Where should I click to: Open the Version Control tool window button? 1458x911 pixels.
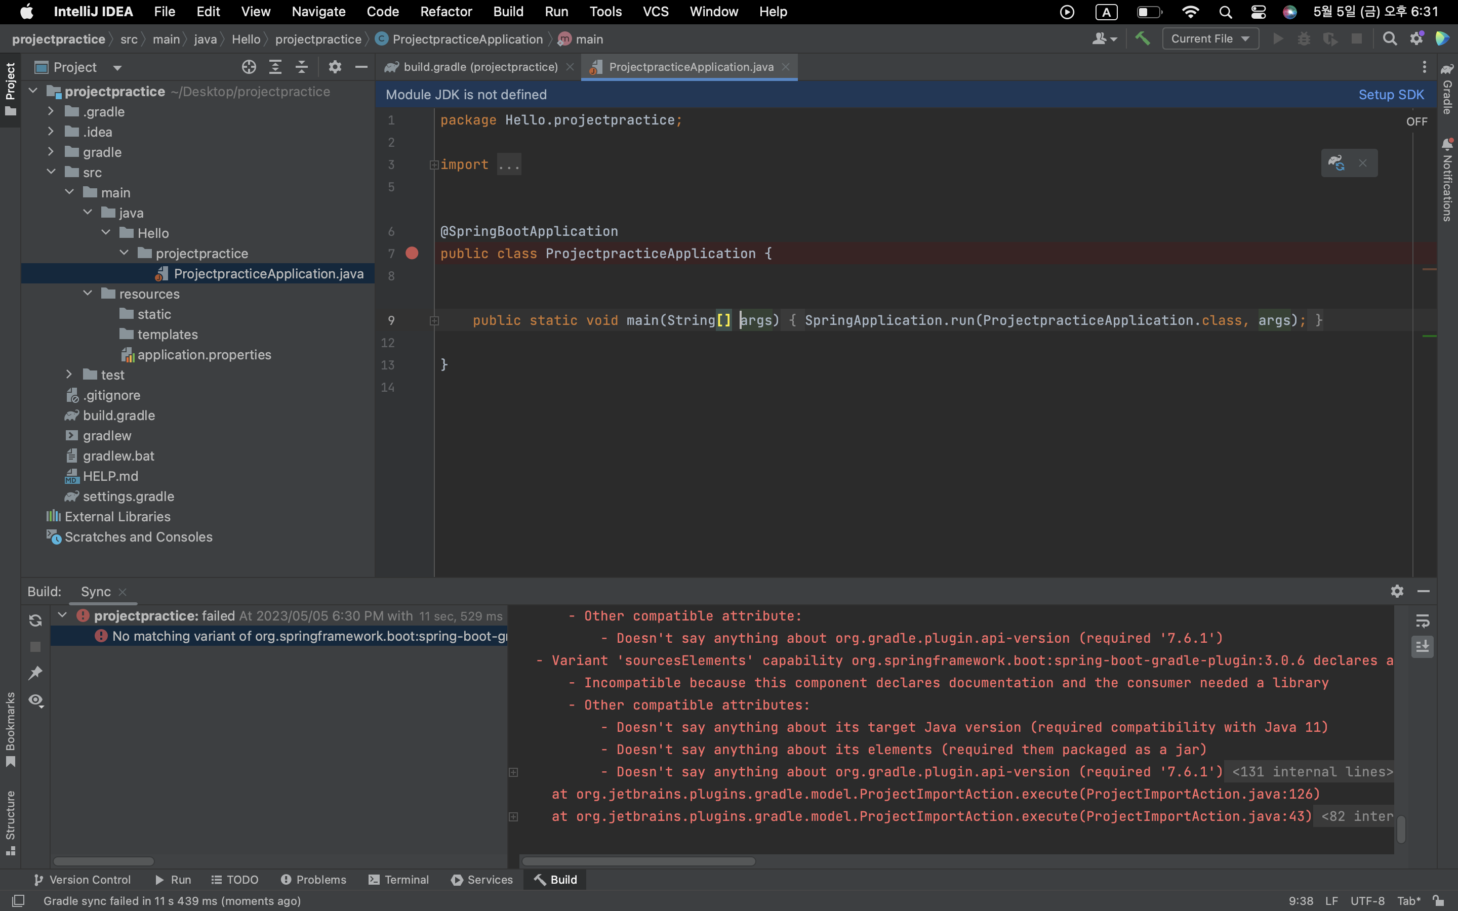83,880
